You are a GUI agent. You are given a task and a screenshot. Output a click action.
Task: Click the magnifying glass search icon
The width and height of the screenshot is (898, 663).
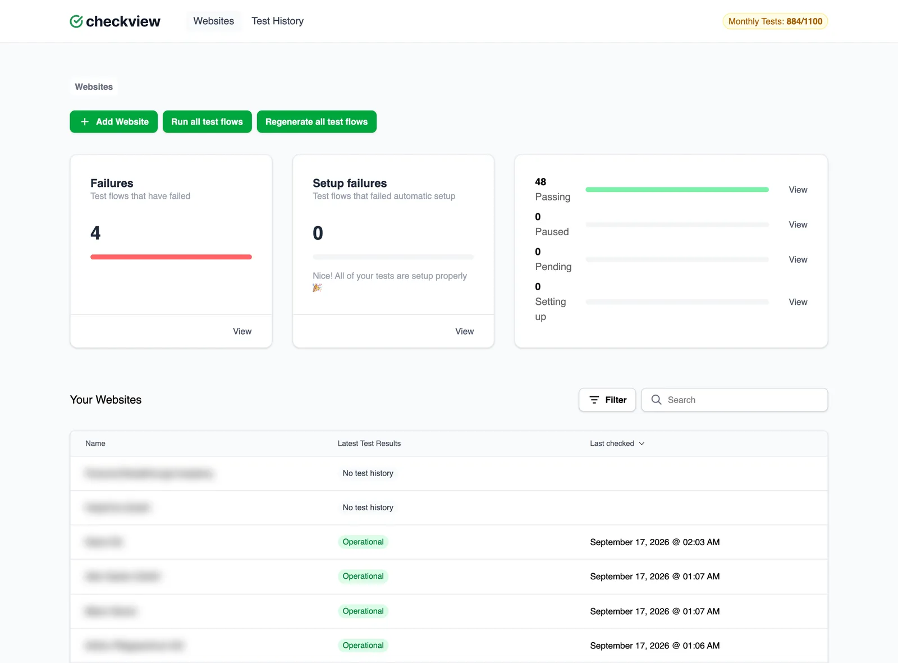[656, 400]
